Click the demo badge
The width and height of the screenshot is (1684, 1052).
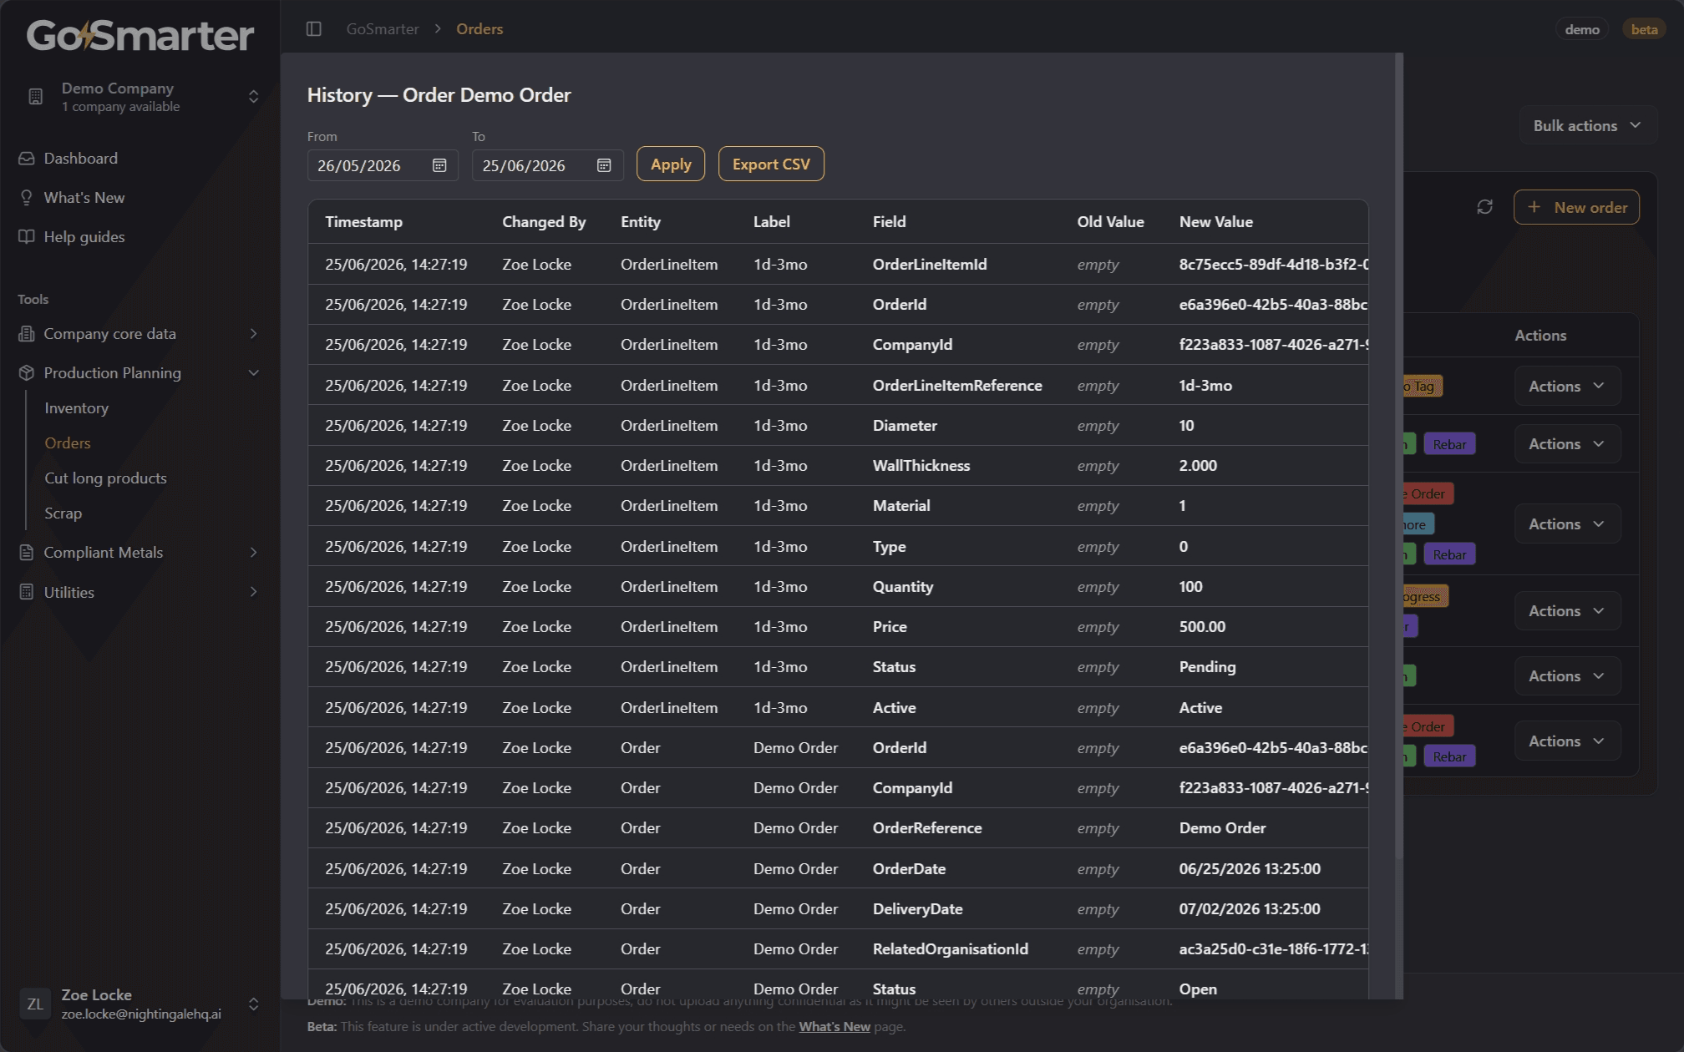click(1582, 29)
